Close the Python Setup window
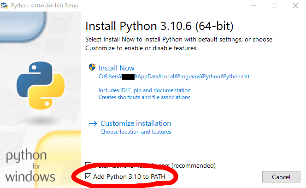This screenshot has height=188, width=306. point(295,6)
